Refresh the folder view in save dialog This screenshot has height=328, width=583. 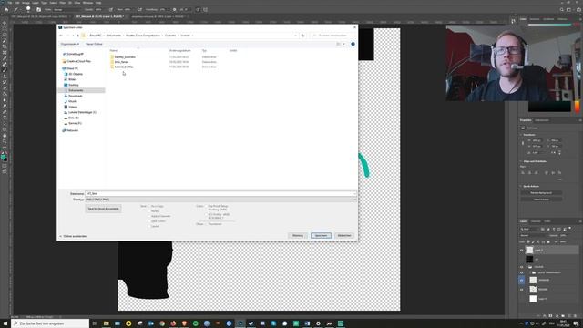(x=302, y=36)
